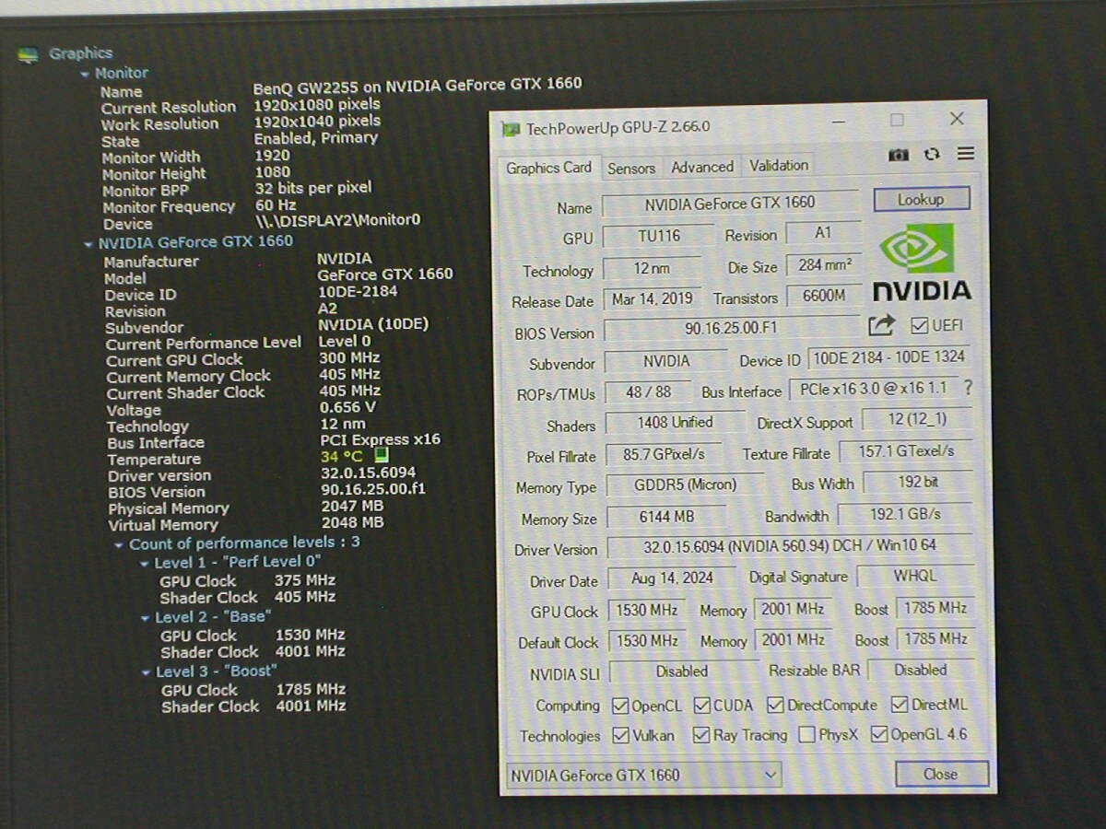Minimize the GPU-Z window
The height and width of the screenshot is (829, 1106).
pyautogui.click(x=837, y=121)
